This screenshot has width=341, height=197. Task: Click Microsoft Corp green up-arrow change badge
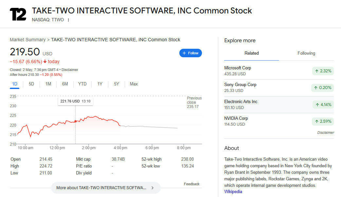coord(323,71)
